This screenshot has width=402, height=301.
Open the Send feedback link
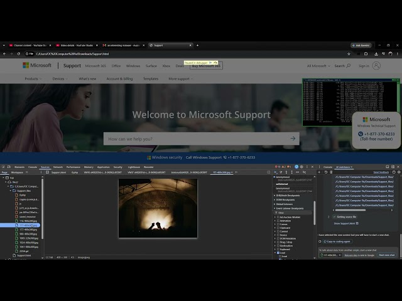click(381, 172)
